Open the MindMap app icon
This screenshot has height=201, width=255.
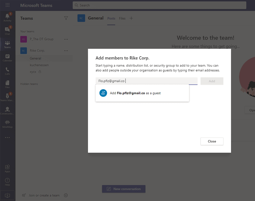click(7, 124)
